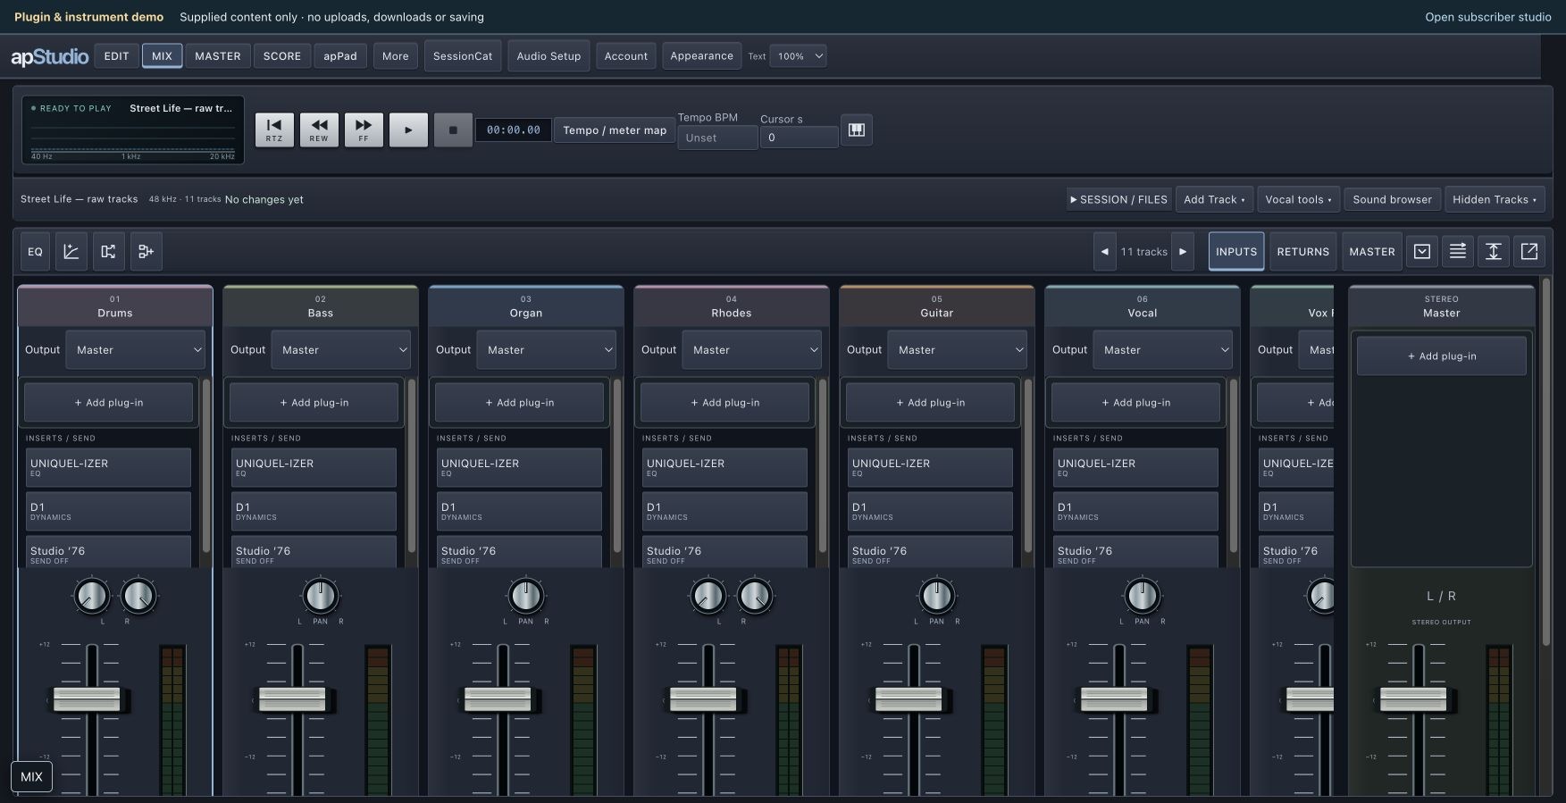Click the curve graph icon beside EQ
The width and height of the screenshot is (1566, 803).
(x=71, y=252)
